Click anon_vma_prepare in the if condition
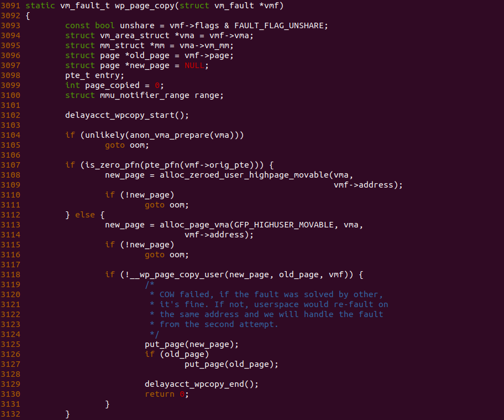This screenshot has width=504, height=420. (170, 135)
